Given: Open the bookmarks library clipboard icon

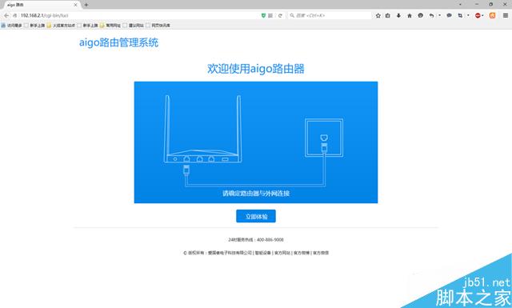Looking at the screenshot, I should click(x=387, y=15).
